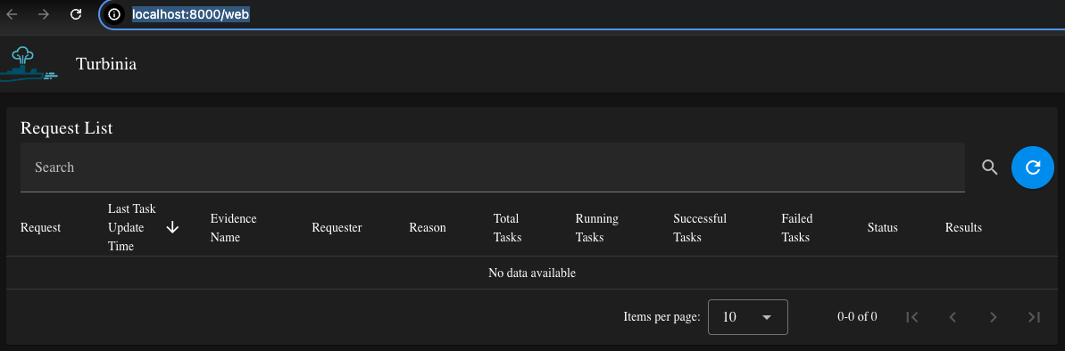The width and height of the screenshot is (1065, 351).
Task: Go to first page of requests
Action: point(913,316)
